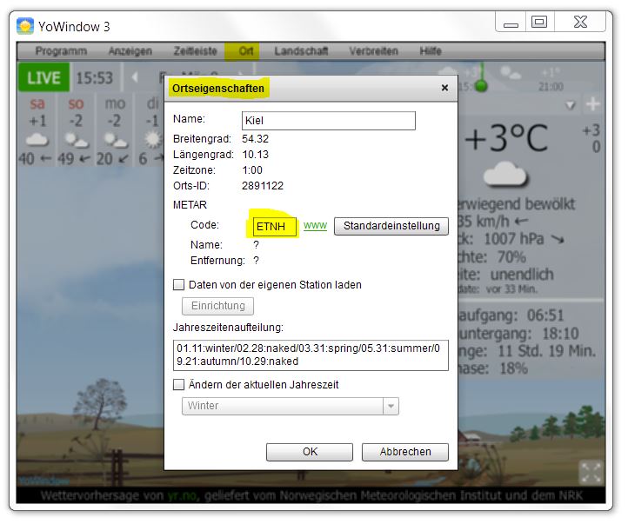
Task: Open the green www link
Action: click(315, 226)
